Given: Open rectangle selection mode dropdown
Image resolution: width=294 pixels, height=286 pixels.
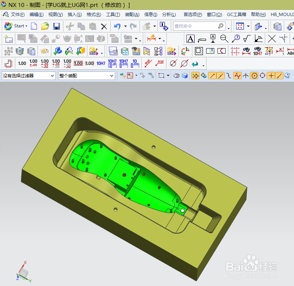Looking at the screenshot, I should click(x=168, y=76).
